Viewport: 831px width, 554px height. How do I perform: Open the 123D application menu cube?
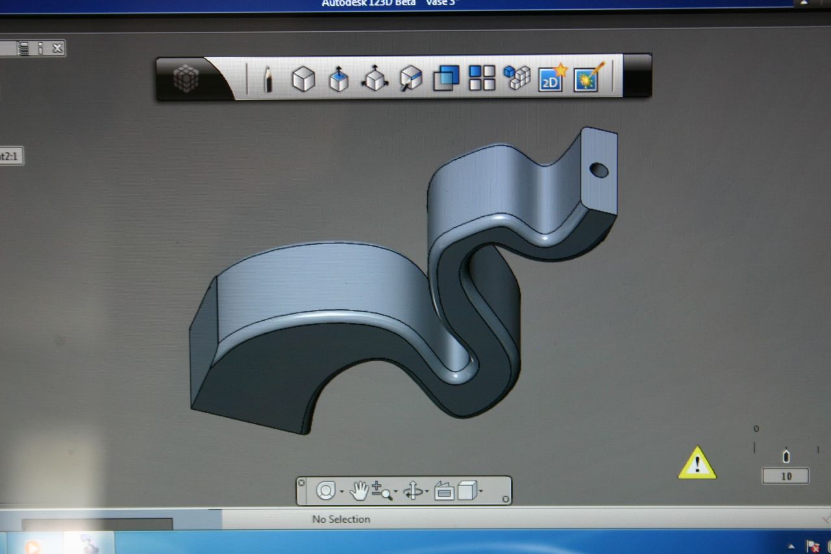click(186, 79)
